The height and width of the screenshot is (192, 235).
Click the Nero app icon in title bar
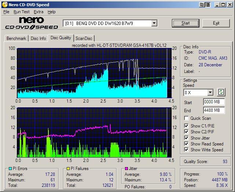click(5, 5)
